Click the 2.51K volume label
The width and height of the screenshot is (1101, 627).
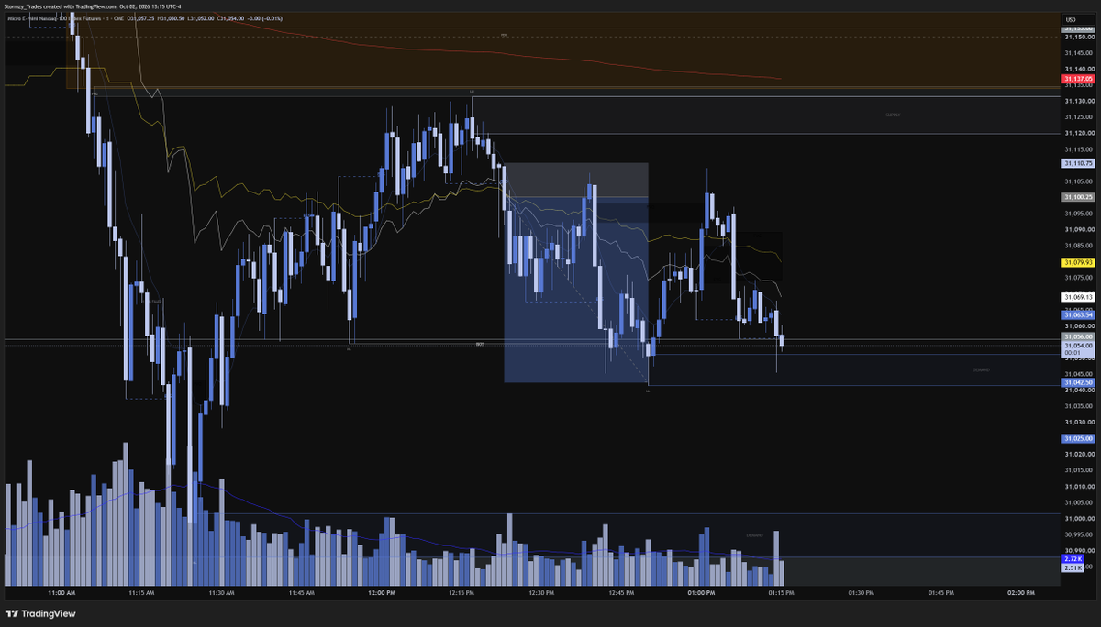tap(1073, 568)
